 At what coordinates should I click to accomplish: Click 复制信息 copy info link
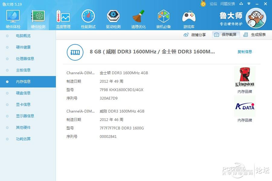(244, 52)
